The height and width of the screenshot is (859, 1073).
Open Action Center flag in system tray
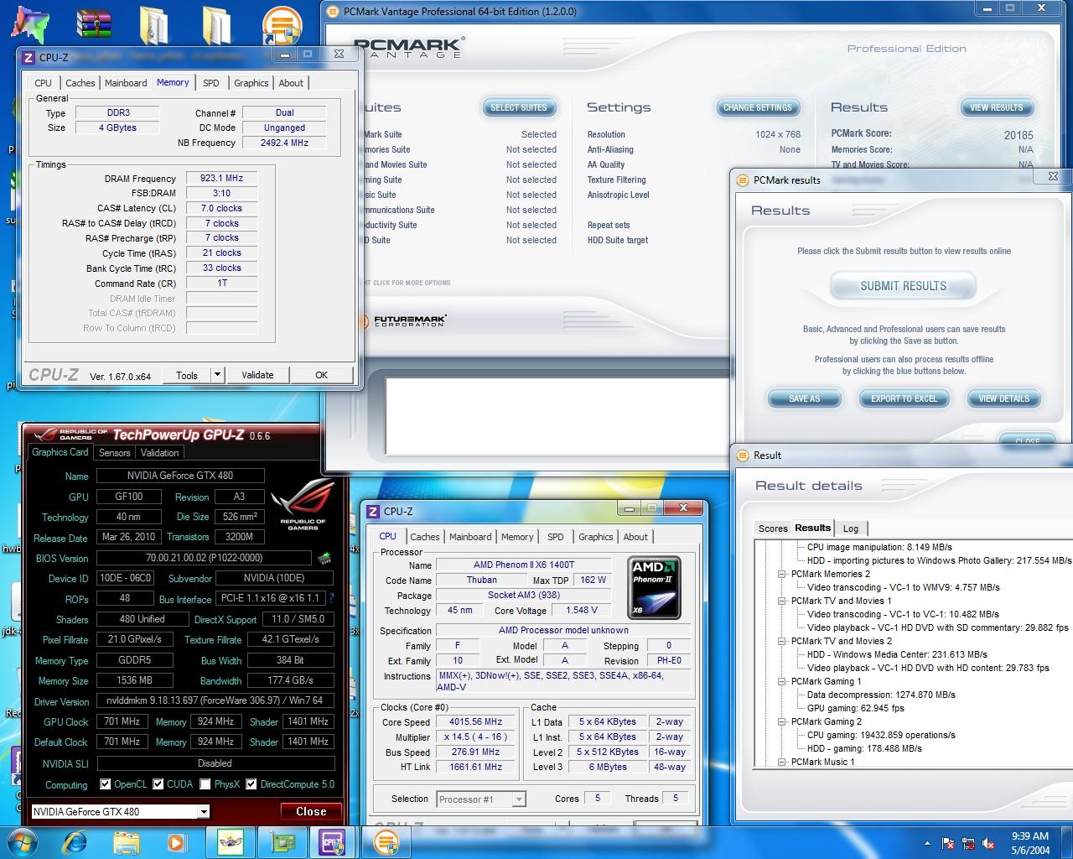point(948,843)
